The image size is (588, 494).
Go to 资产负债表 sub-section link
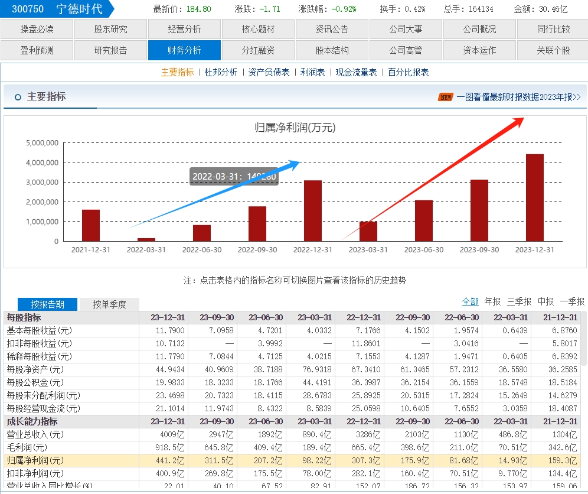[269, 73]
